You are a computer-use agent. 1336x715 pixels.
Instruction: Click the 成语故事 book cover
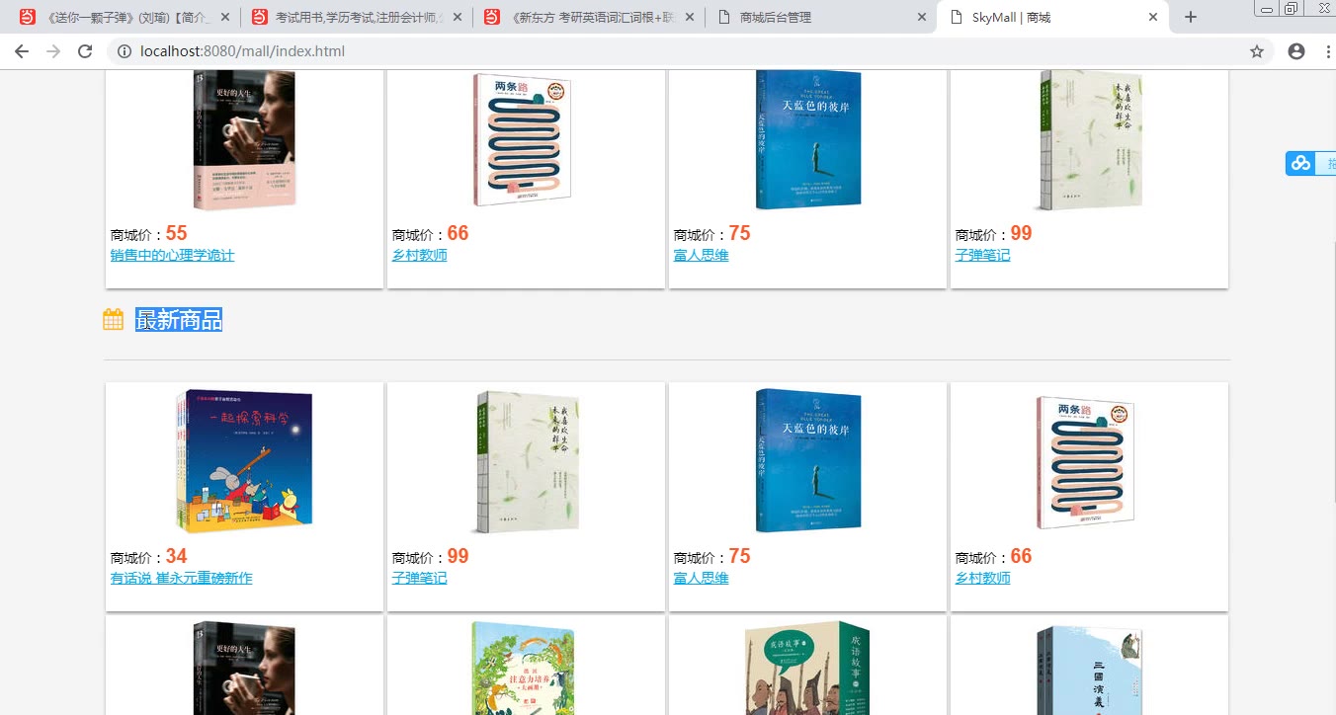pos(807,668)
